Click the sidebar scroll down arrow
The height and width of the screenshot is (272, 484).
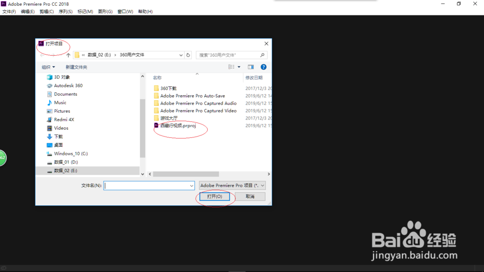coord(142,174)
